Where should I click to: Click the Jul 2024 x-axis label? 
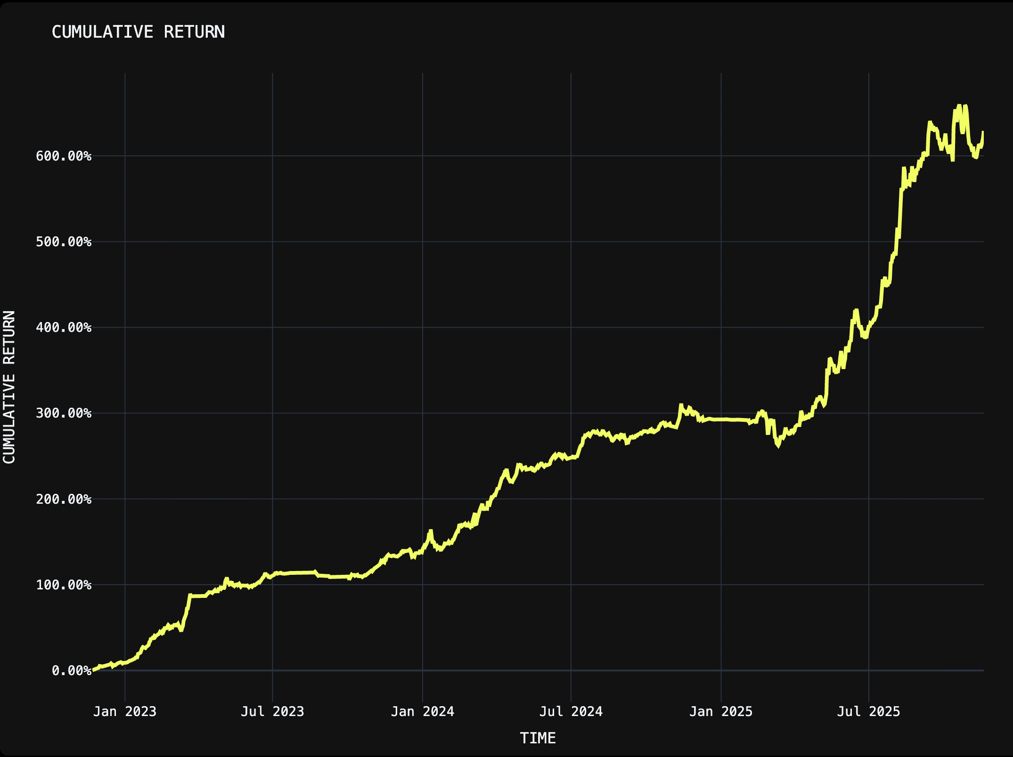point(571,711)
